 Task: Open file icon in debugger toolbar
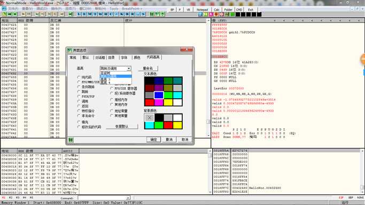(x=4, y=14)
